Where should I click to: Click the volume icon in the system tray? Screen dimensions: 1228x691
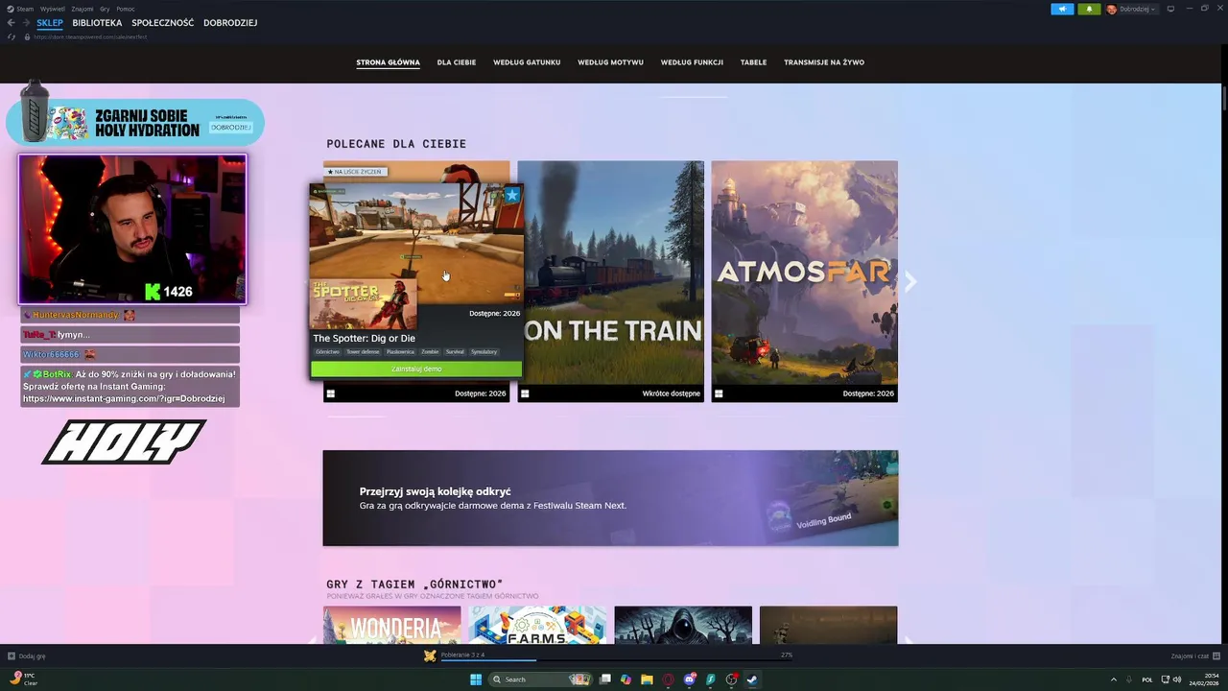1176,679
